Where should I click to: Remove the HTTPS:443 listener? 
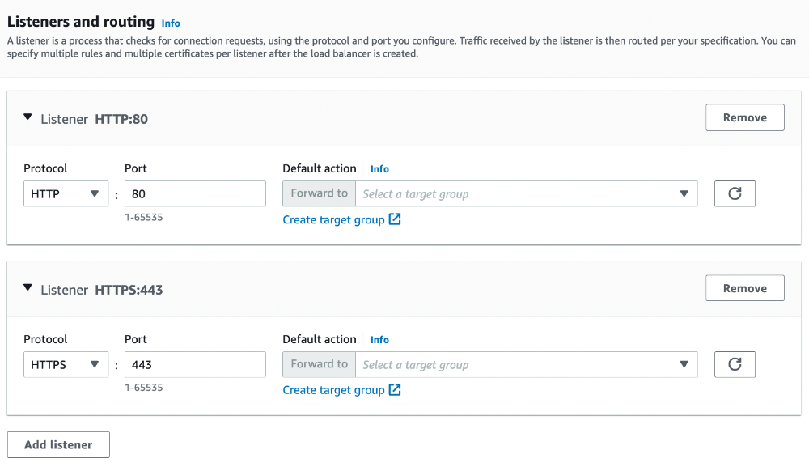tap(745, 288)
